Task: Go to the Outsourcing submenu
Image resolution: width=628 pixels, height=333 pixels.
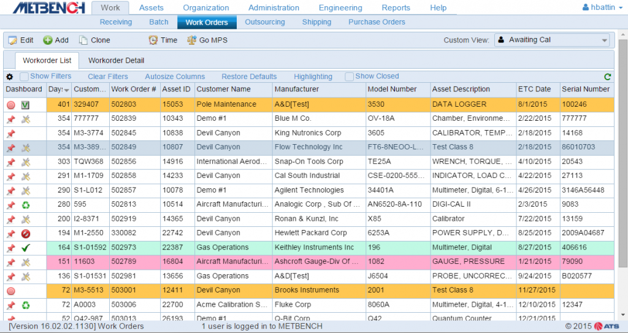Action: coord(265,22)
